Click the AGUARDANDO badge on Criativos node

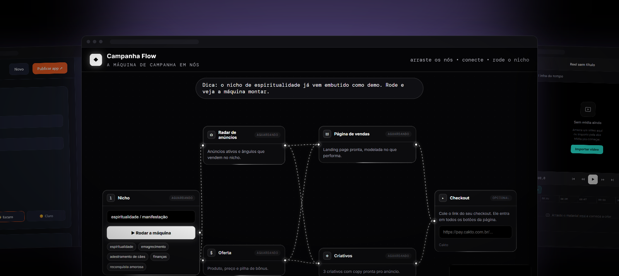pos(398,256)
